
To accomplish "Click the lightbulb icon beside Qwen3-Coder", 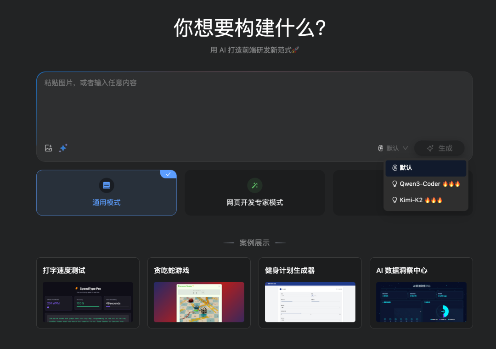I will coord(395,184).
